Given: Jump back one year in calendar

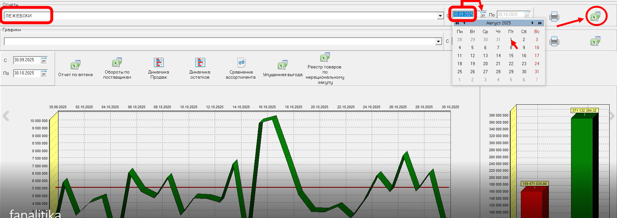Looking at the screenshot, I should tap(457, 23).
